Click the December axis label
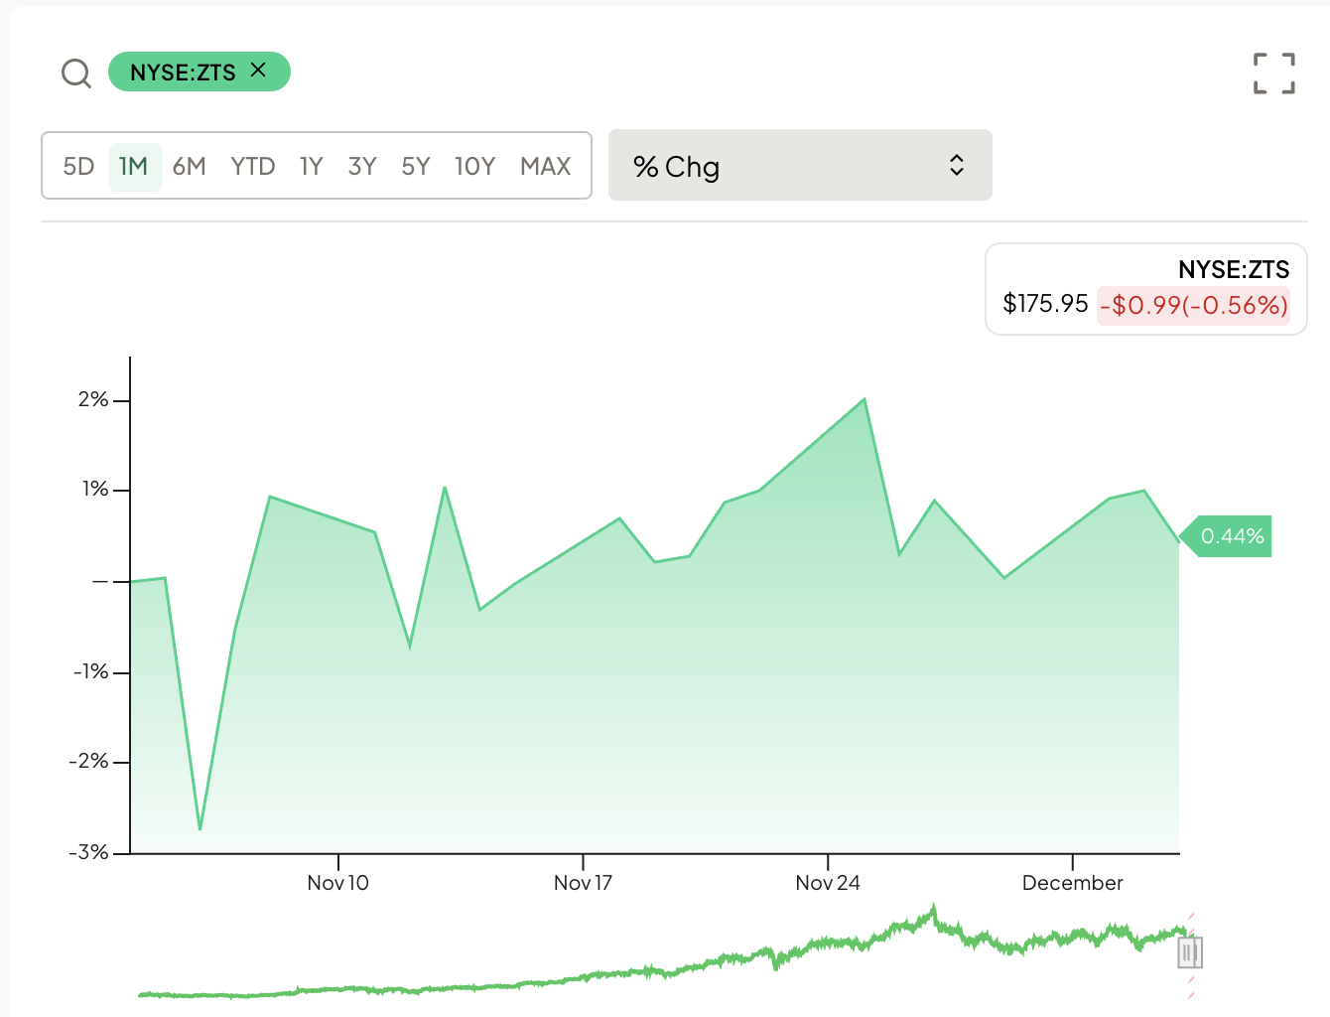1330x1017 pixels. pos(1072,883)
